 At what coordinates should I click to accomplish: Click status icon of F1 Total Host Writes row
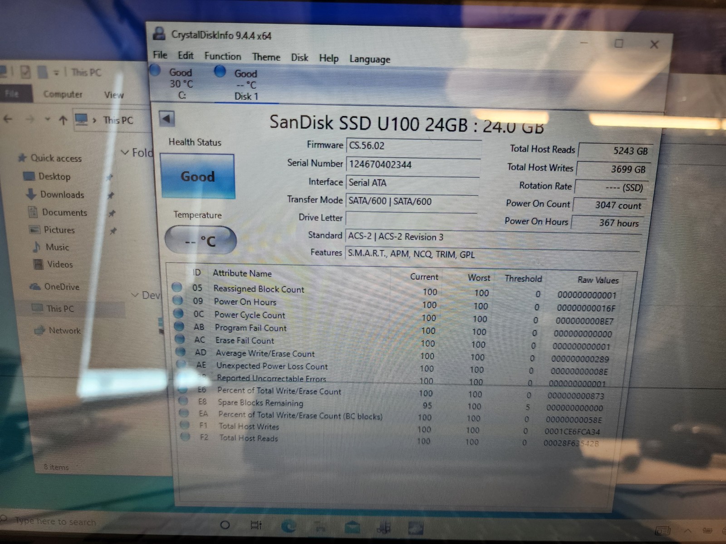[x=185, y=425]
